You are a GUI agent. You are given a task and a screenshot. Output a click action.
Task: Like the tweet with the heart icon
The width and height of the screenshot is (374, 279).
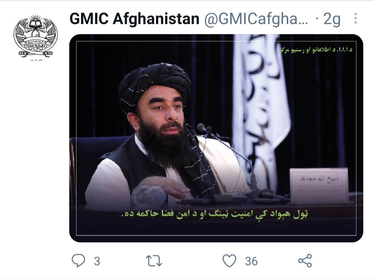pos(229,261)
